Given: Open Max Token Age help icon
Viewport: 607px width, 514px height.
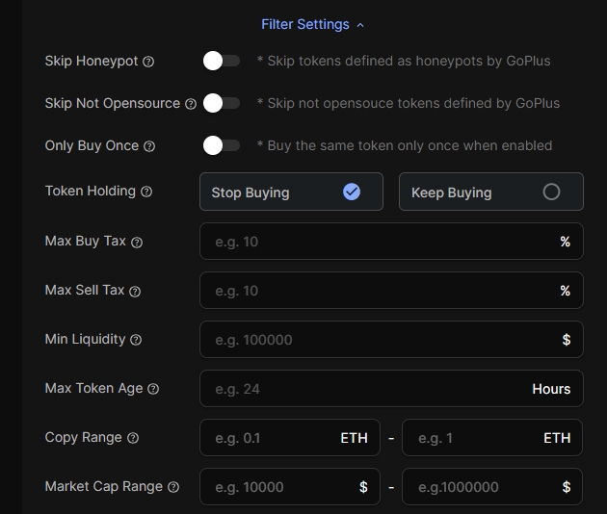Looking at the screenshot, I should pos(153,389).
